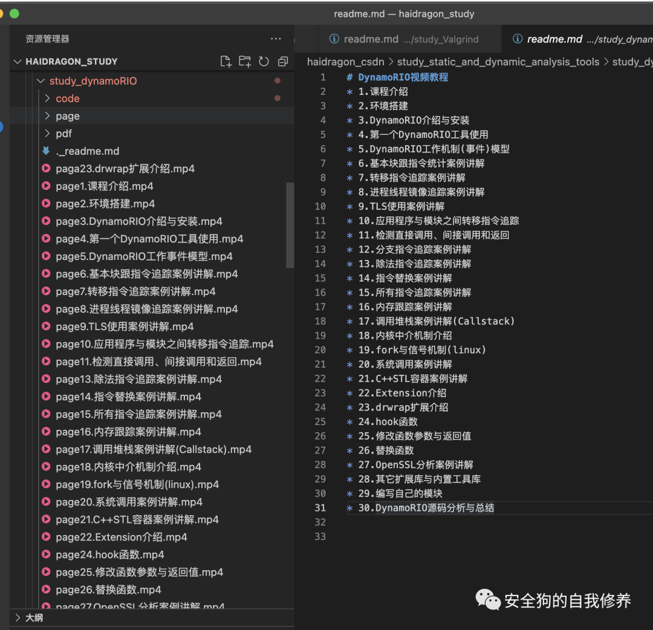Click video icon of page20.系统调用案例讲解.mp4
Viewport: 653px width, 630px height.
(x=46, y=501)
